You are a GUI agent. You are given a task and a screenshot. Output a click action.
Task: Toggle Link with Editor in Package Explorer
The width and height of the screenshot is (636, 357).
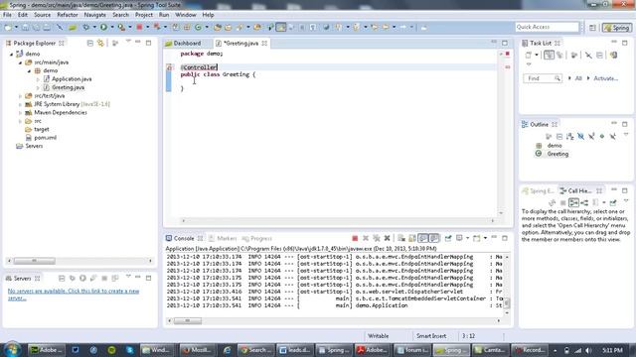point(100,43)
